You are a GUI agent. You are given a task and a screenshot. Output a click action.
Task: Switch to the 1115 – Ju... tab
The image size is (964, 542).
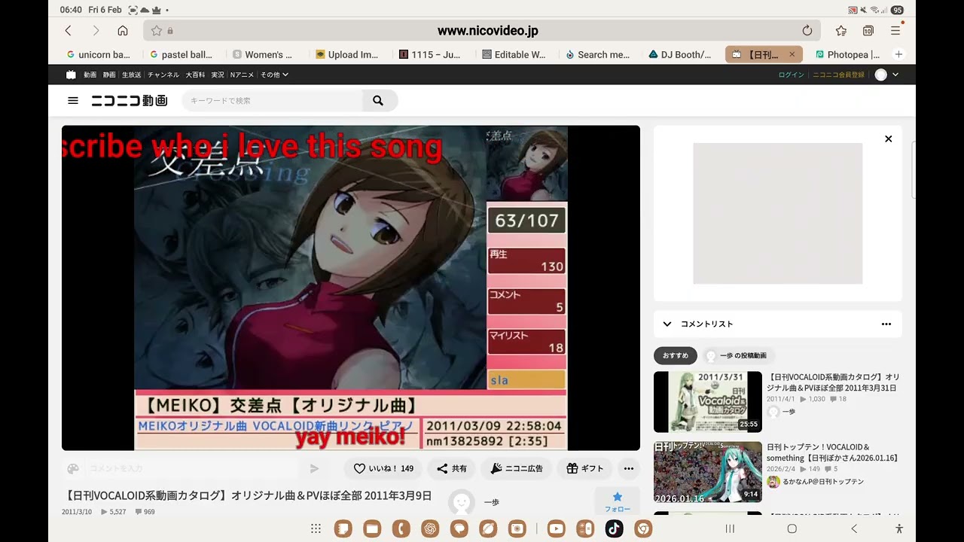point(430,54)
